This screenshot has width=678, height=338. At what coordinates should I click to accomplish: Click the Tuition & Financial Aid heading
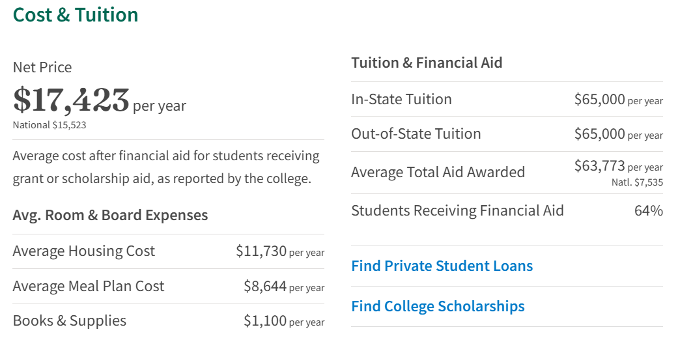point(427,63)
